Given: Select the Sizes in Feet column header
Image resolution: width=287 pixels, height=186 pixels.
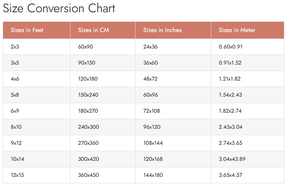Looking at the screenshot, I should point(36,30).
